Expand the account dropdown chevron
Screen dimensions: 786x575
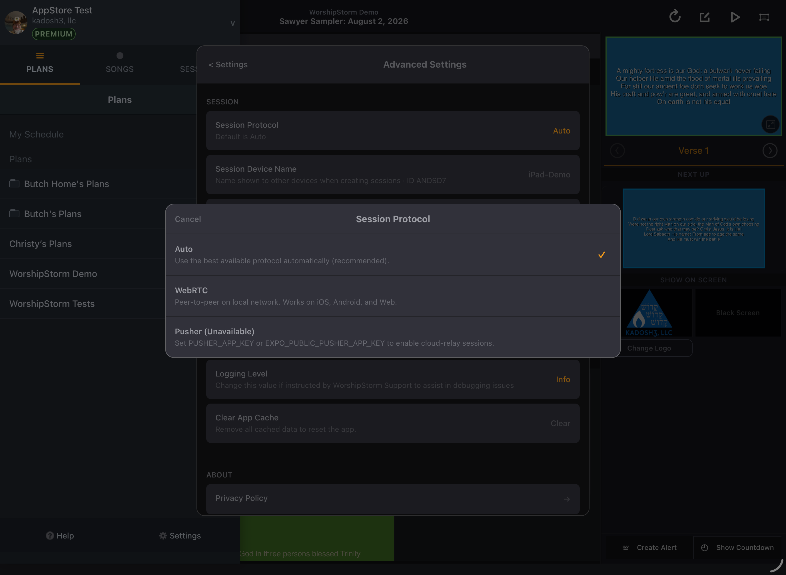pos(232,23)
